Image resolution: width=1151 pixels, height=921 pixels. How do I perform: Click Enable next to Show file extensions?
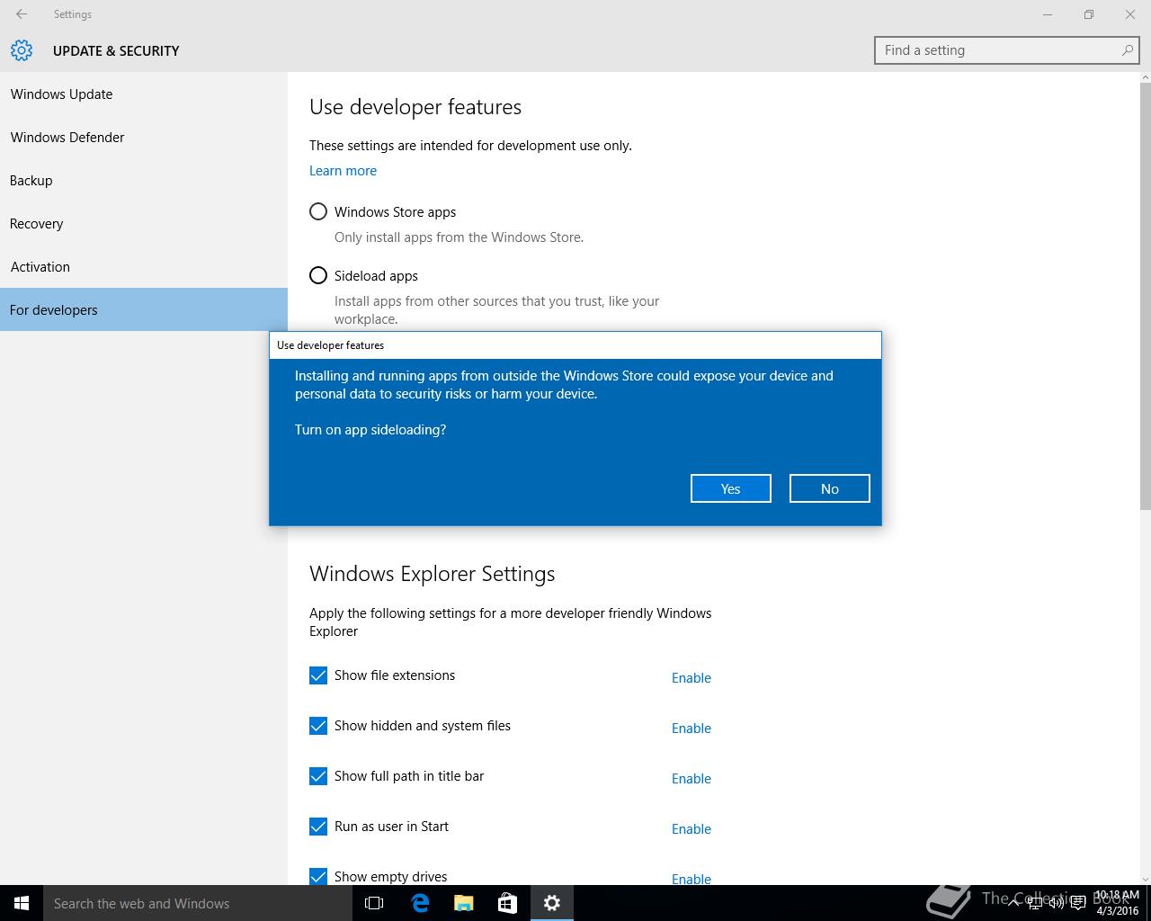691,678
